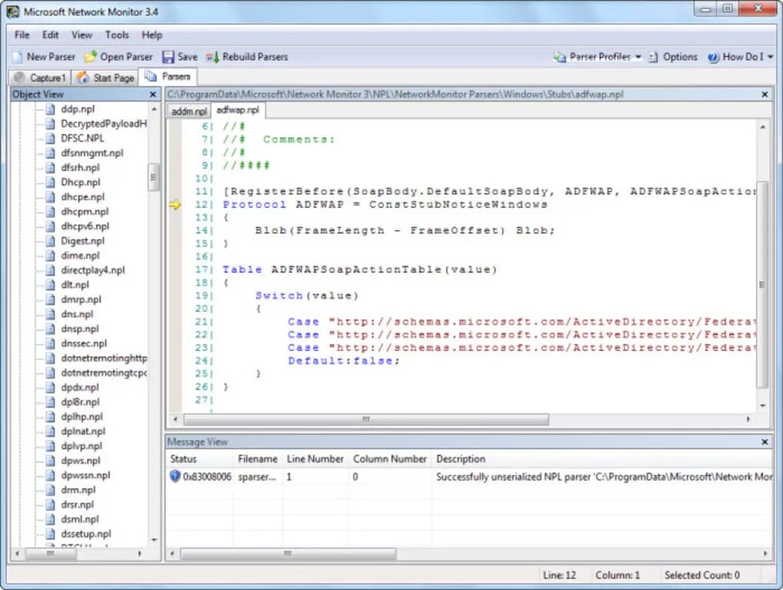Click the dime.npl file icon
Viewport: 783px width, 590px height.
[51, 255]
